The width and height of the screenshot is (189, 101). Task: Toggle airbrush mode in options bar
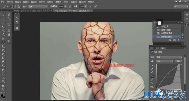[90, 6]
